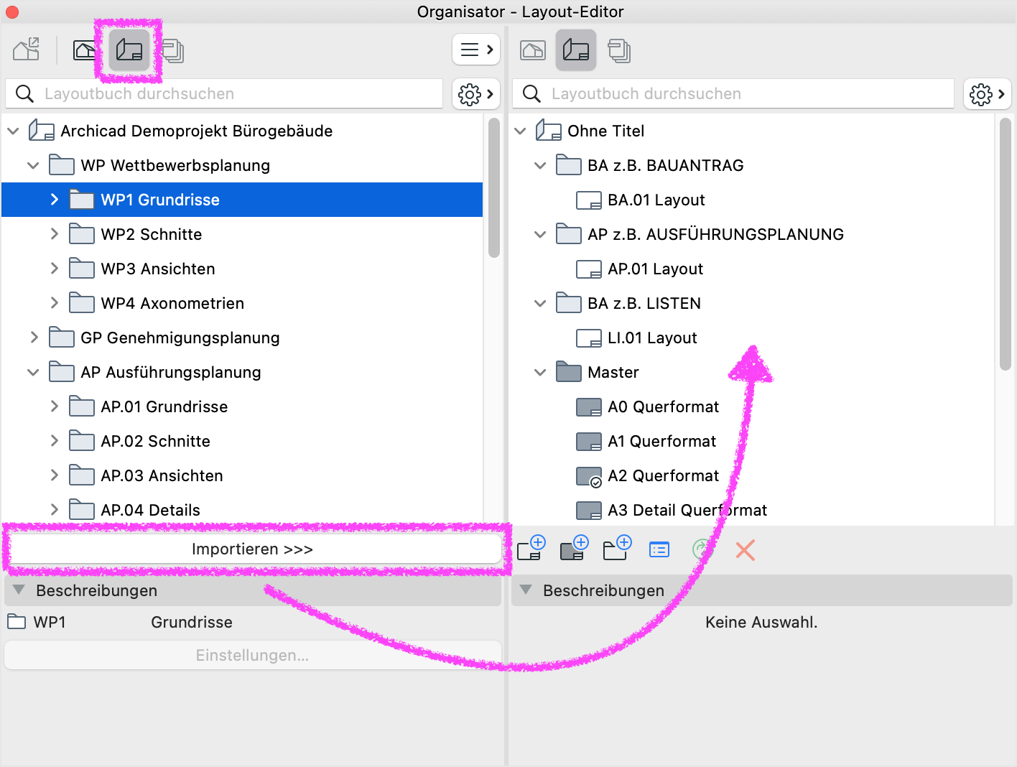Switch right pane to Publisher Sets
This screenshot has height=767, width=1017.
(619, 51)
